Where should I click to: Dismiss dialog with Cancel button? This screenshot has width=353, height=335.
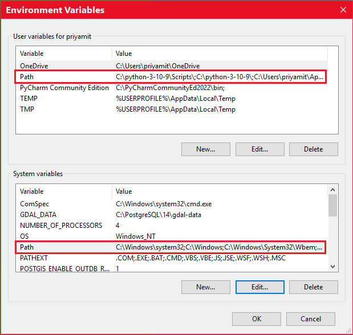[x=311, y=319]
